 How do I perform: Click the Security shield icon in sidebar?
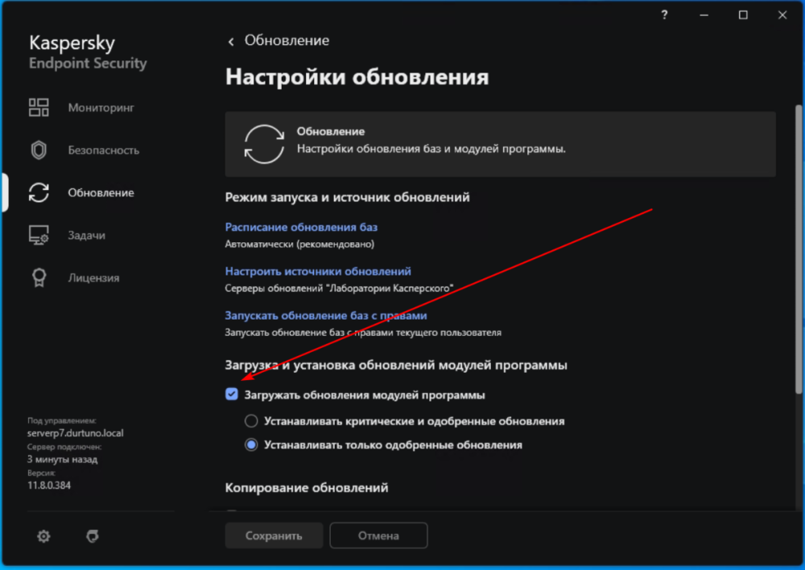point(39,151)
